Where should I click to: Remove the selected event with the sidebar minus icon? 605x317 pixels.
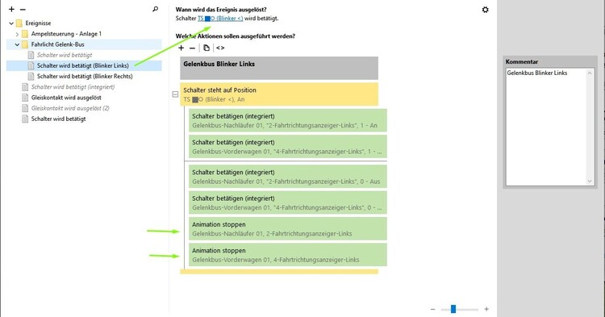pos(23,9)
